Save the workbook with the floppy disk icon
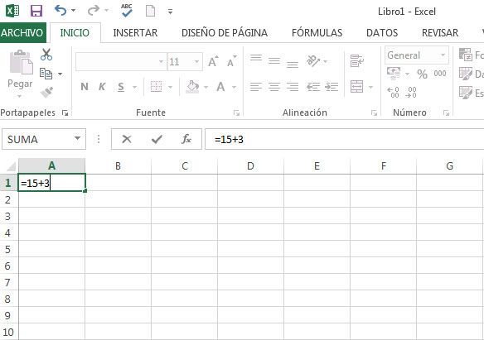Image resolution: width=484 pixels, height=340 pixels. [x=36, y=11]
